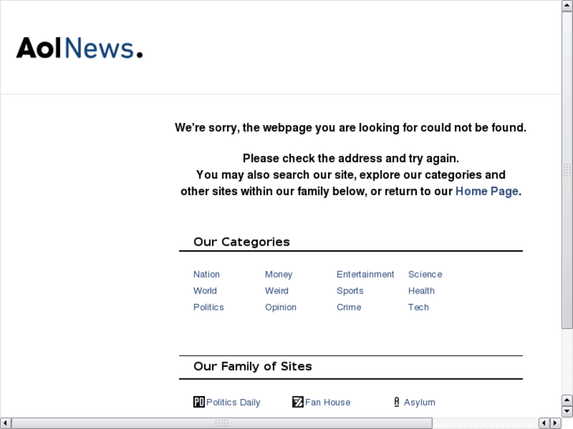Visit the Asylum site link

tap(419, 402)
